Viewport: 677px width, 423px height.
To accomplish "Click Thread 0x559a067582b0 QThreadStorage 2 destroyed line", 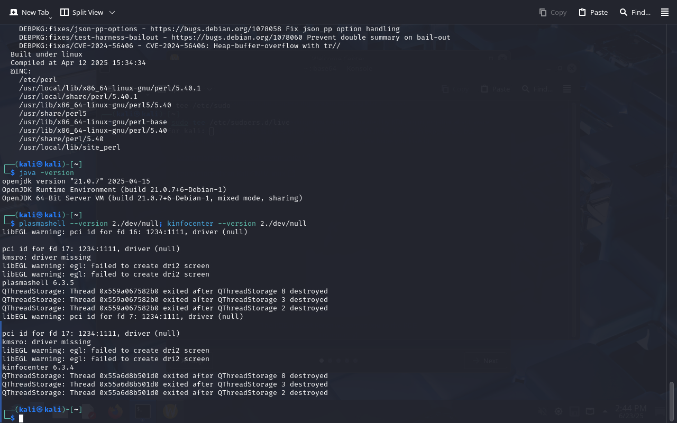I will pos(165,308).
